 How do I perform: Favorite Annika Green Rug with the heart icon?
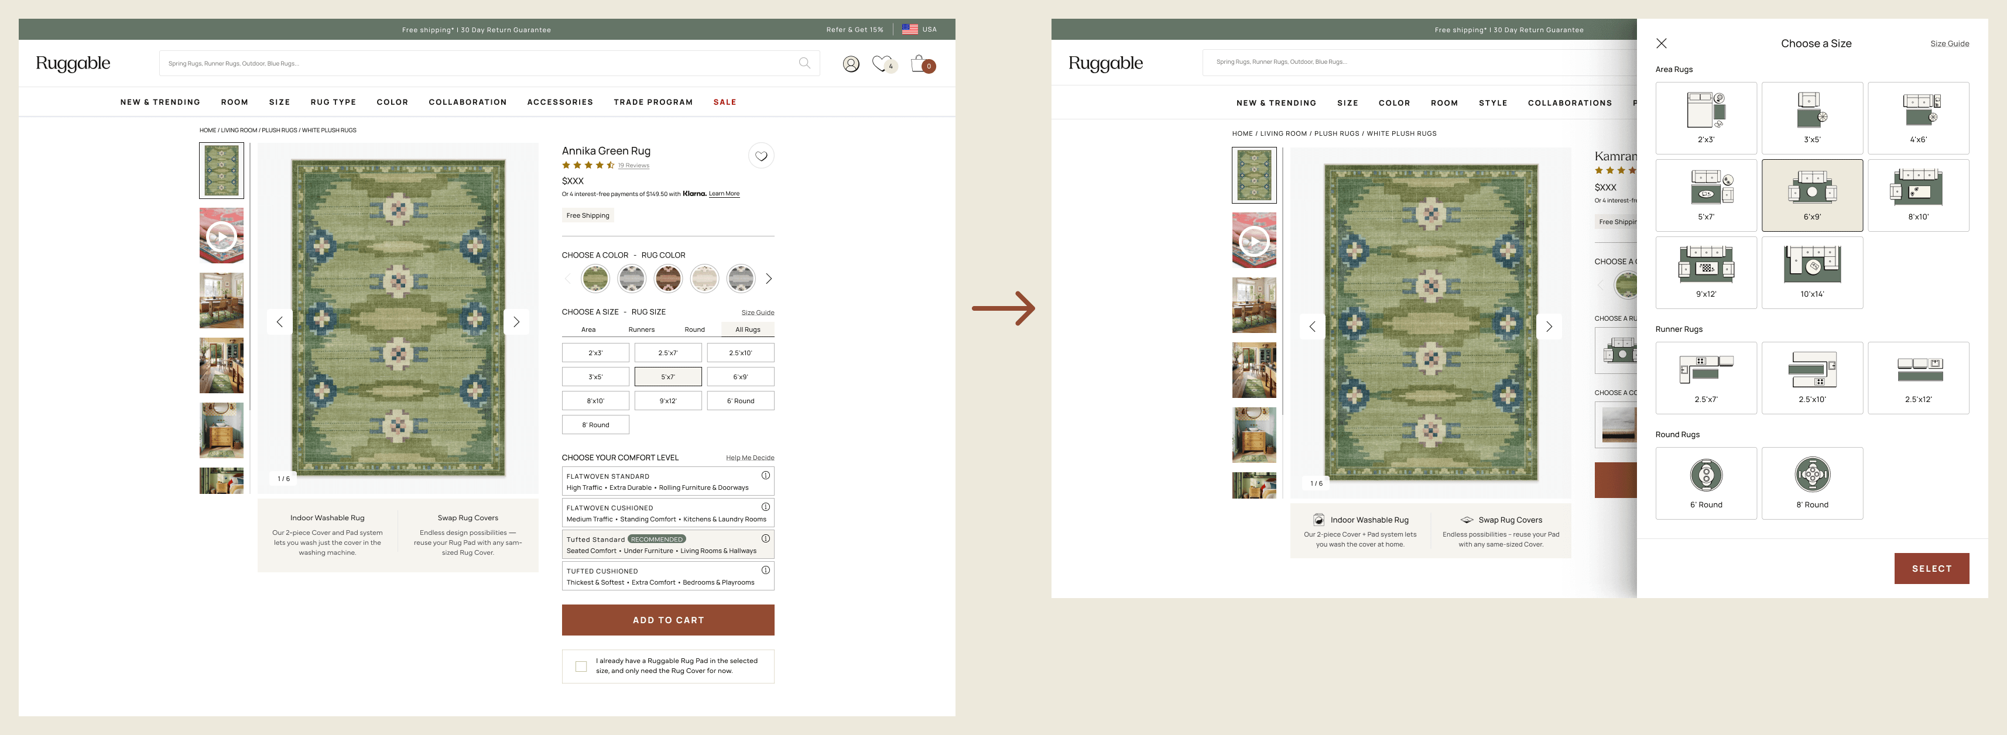pyautogui.click(x=761, y=156)
